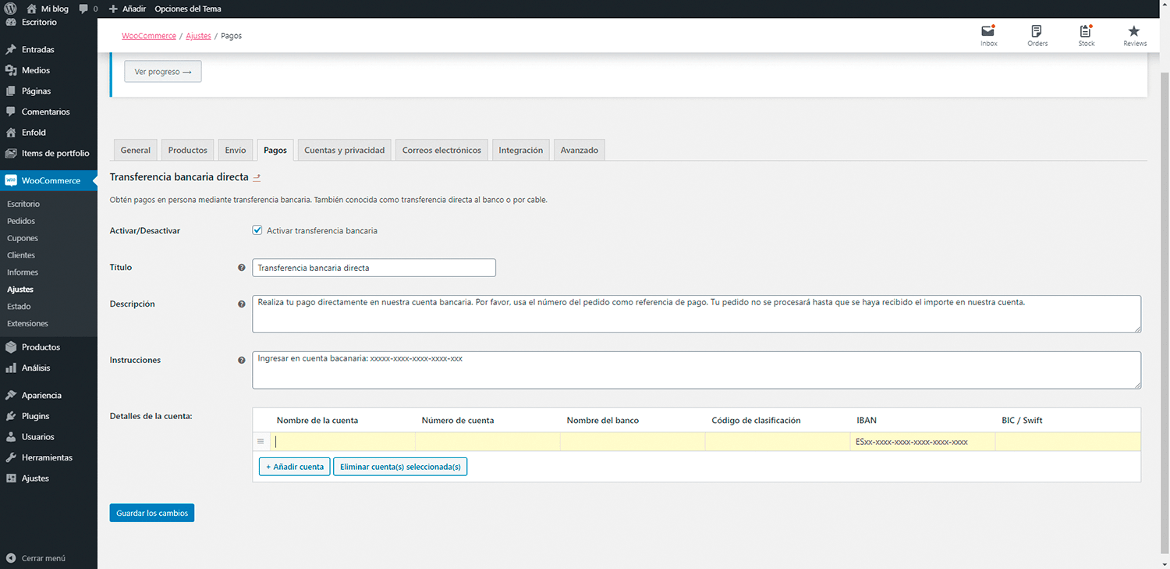Open the Cuentas y privacidad tab
The width and height of the screenshot is (1170, 569).
coord(344,150)
